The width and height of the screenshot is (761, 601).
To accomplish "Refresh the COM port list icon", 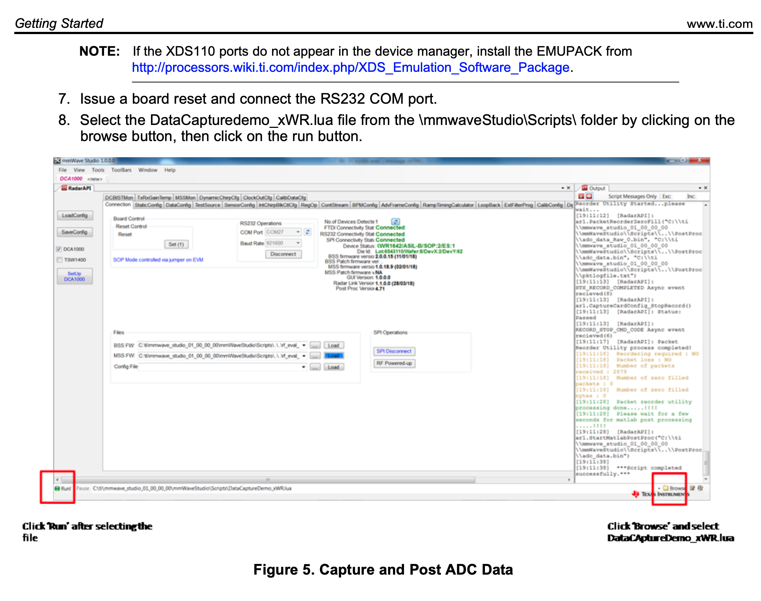I will (x=308, y=232).
